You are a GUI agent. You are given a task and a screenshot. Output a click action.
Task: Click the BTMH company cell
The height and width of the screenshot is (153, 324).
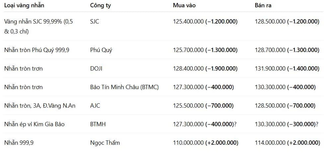(x=98, y=124)
